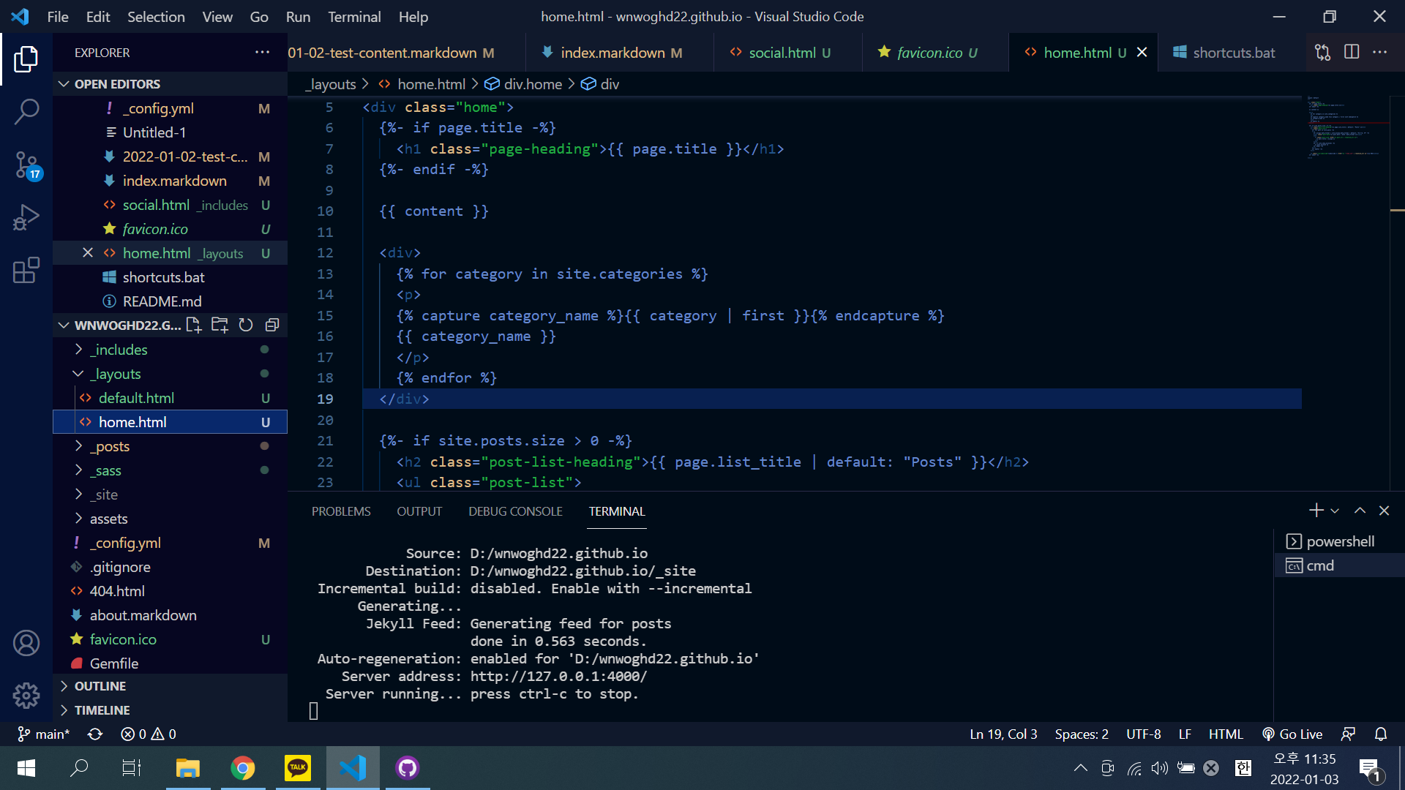The width and height of the screenshot is (1405, 790).
Task: Open notifications bell in status bar
Action: click(x=1381, y=734)
